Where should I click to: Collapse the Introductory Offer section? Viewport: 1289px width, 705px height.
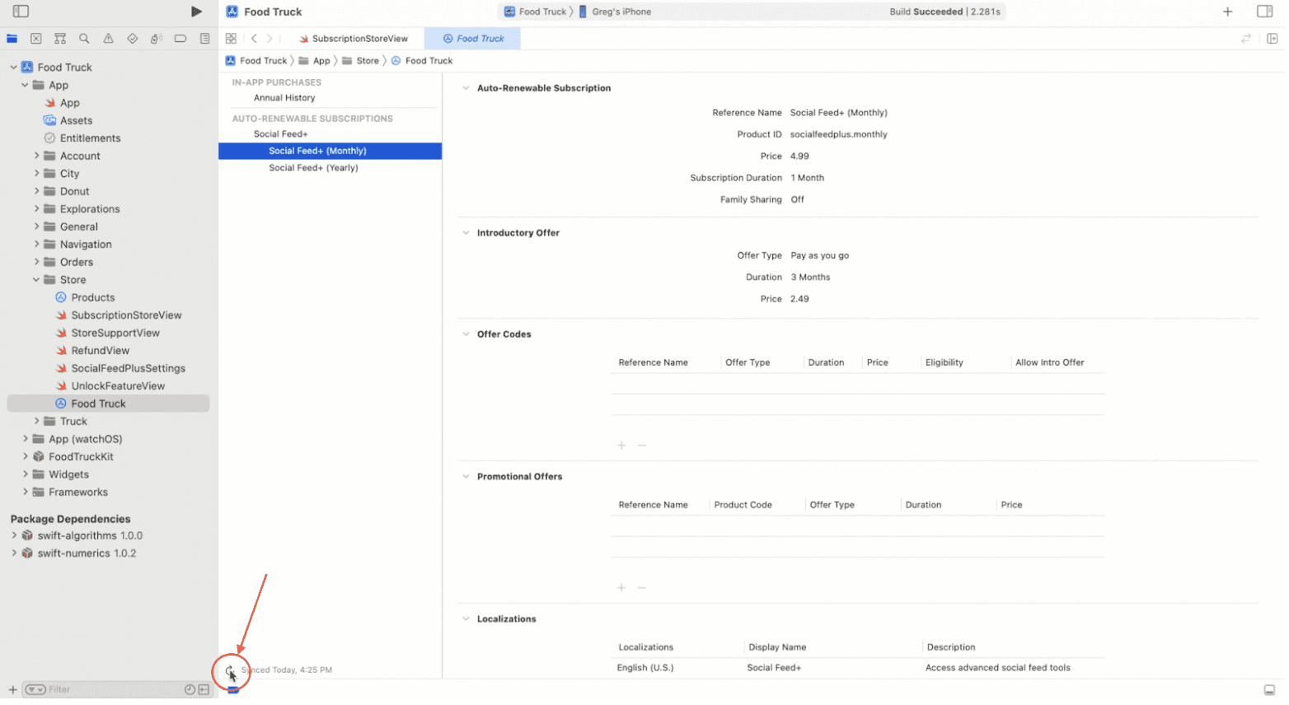tap(467, 232)
